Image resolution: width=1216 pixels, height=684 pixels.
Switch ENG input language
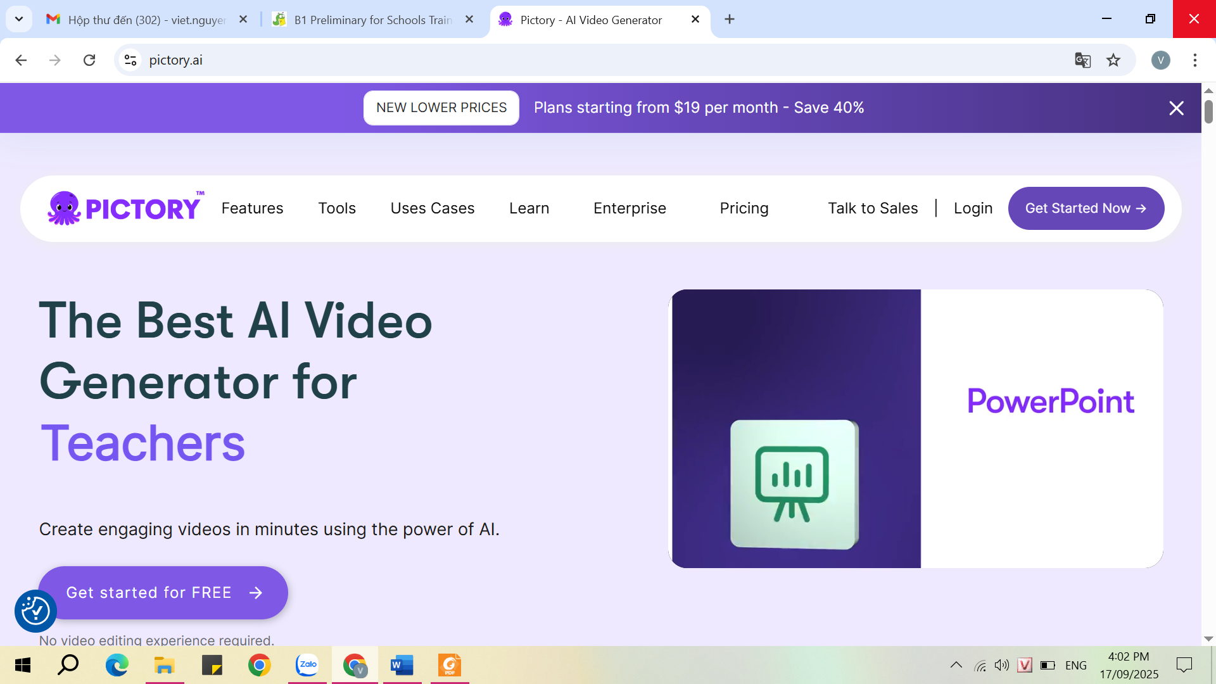coord(1076,665)
